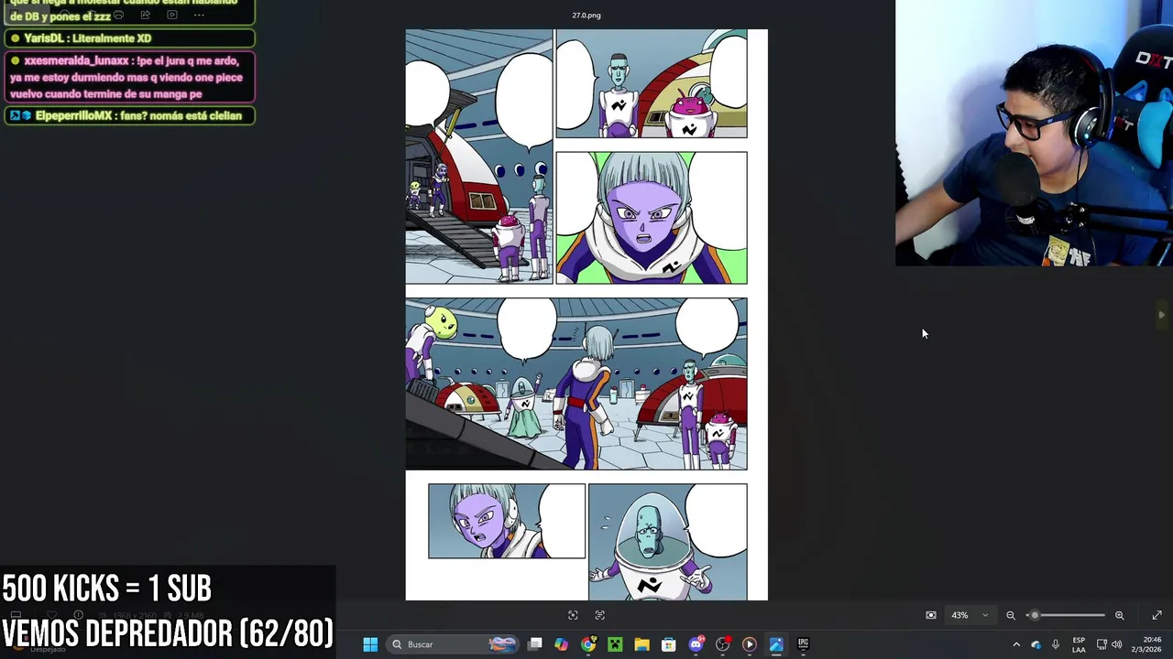This screenshot has height=659, width=1173.
Task: Open the ESP LAA language switcher
Action: pos(1079,644)
